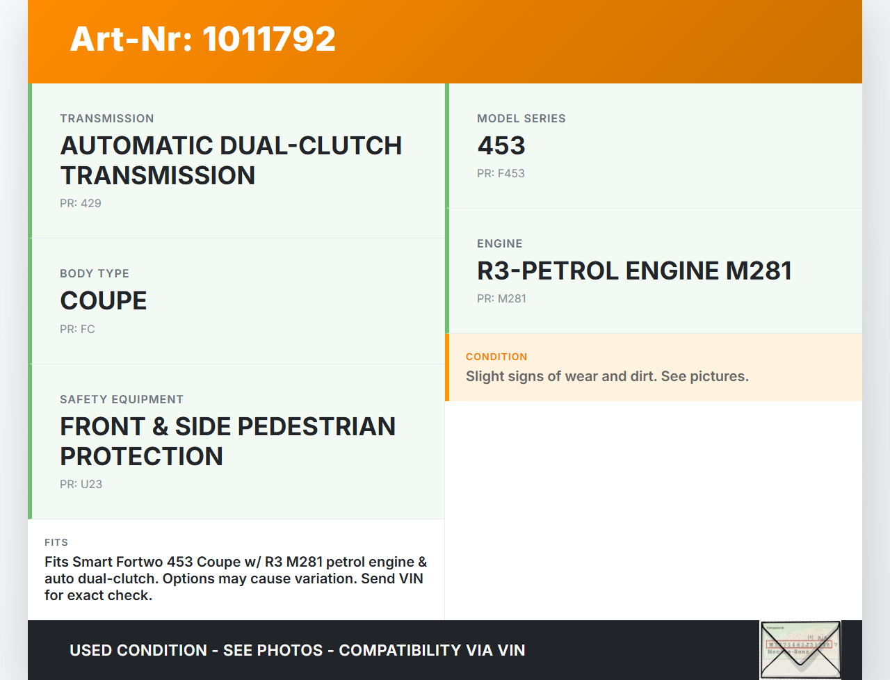This screenshot has width=890, height=680.
Task: Click the Safety Equipment category label
Action: (122, 400)
